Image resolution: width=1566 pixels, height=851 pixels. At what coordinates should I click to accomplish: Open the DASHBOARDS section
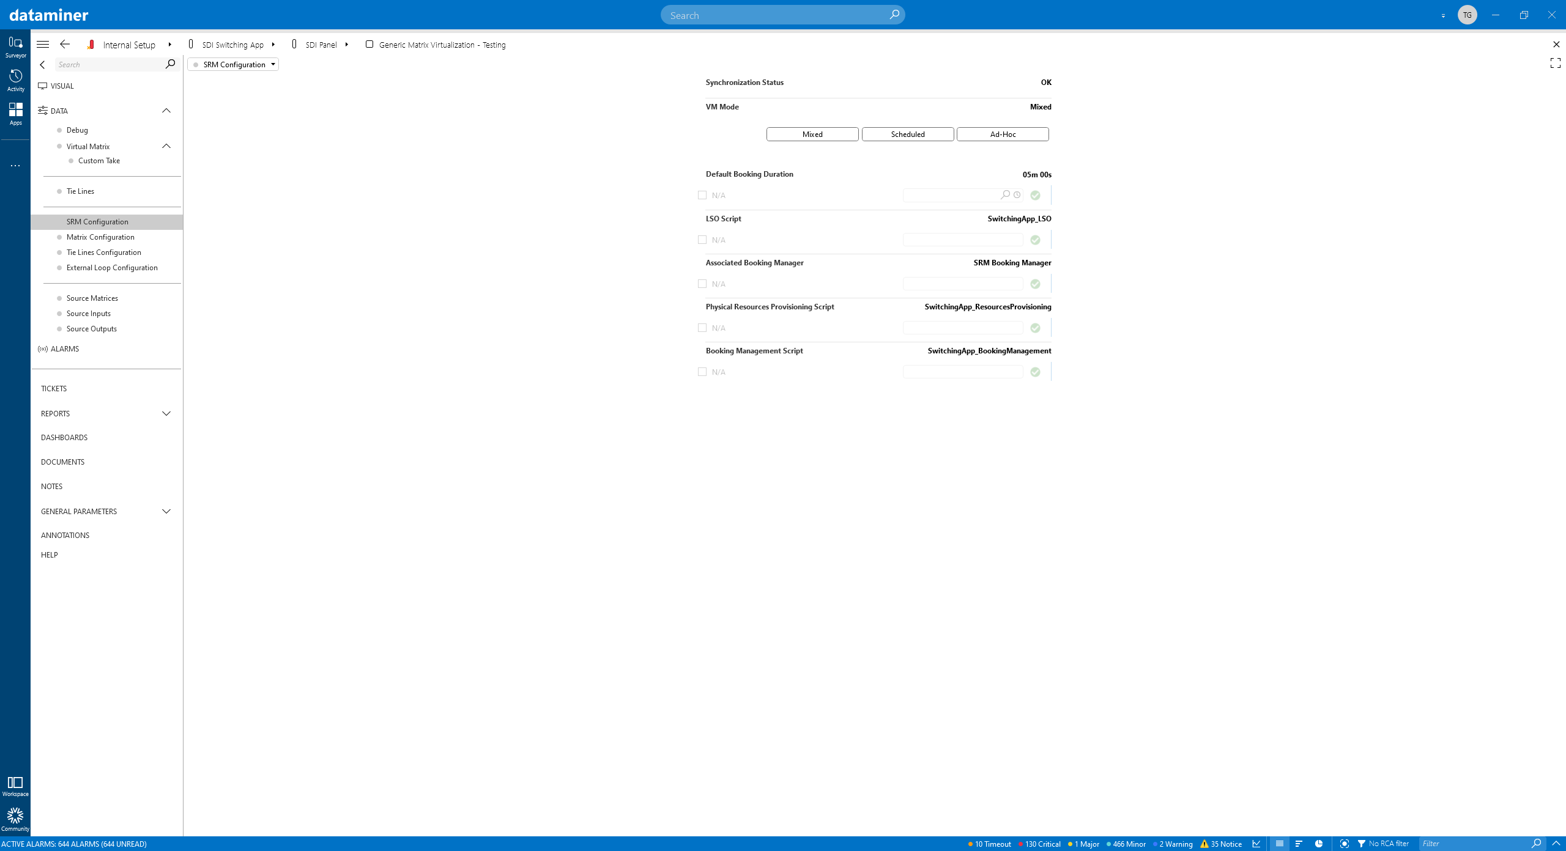pos(64,438)
